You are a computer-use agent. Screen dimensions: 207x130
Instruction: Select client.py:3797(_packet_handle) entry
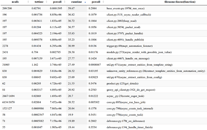tap(124, 33)
